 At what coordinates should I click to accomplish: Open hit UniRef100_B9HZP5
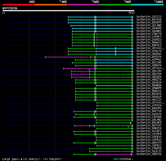coord(149,23)
